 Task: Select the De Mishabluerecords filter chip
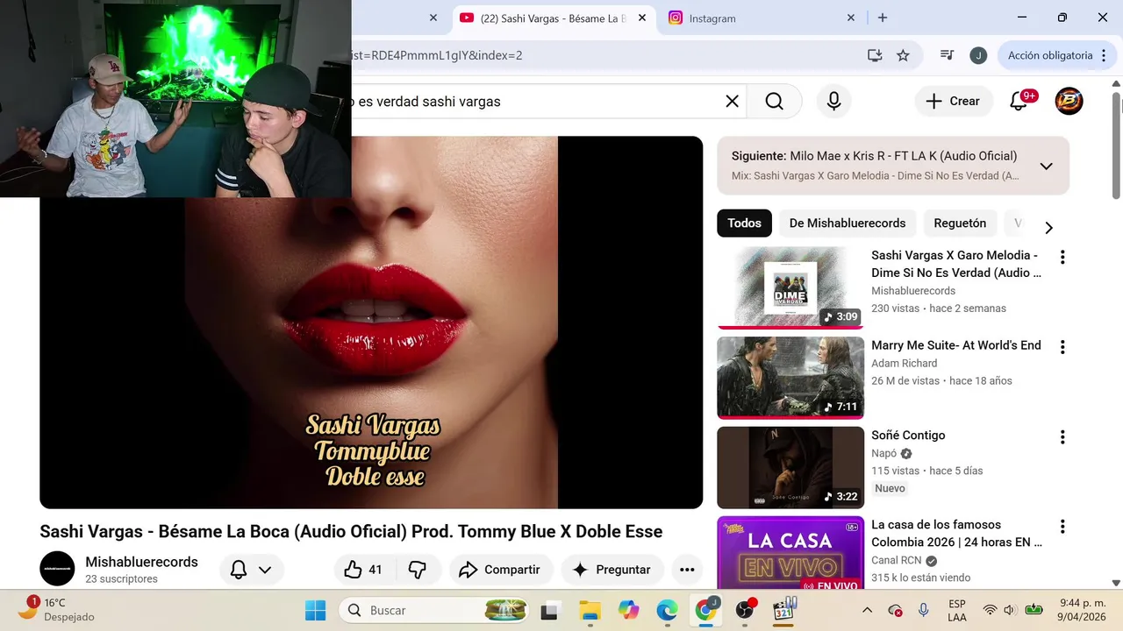(x=848, y=223)
